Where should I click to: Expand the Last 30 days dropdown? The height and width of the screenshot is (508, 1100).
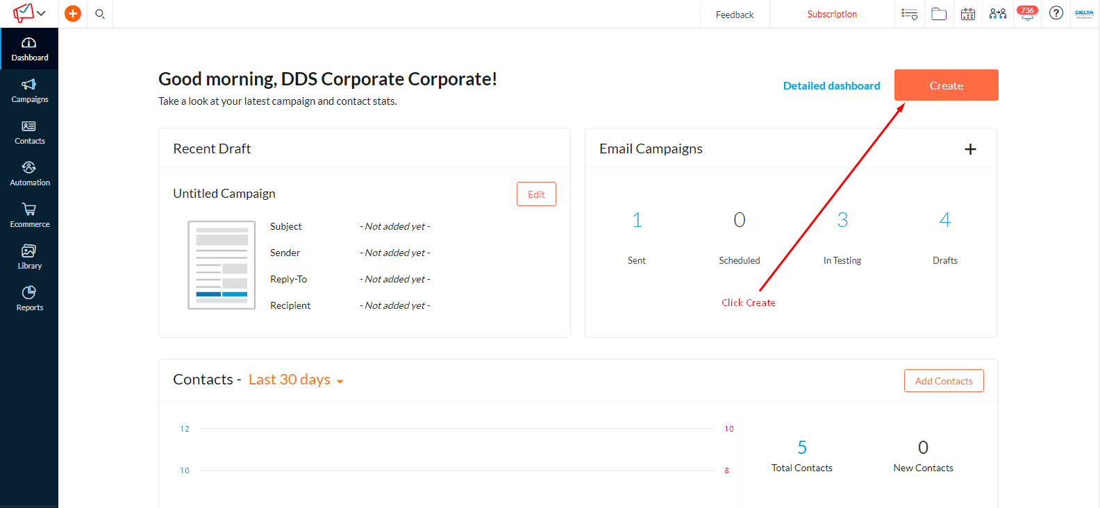[x=296, y=380]
